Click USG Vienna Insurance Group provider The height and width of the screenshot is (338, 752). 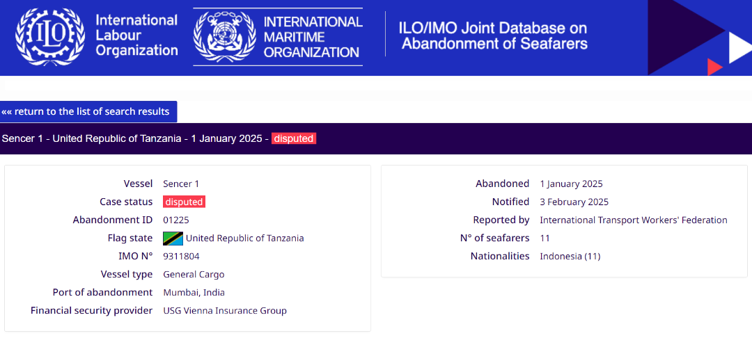pyautogui.click(x=225, y=311)
